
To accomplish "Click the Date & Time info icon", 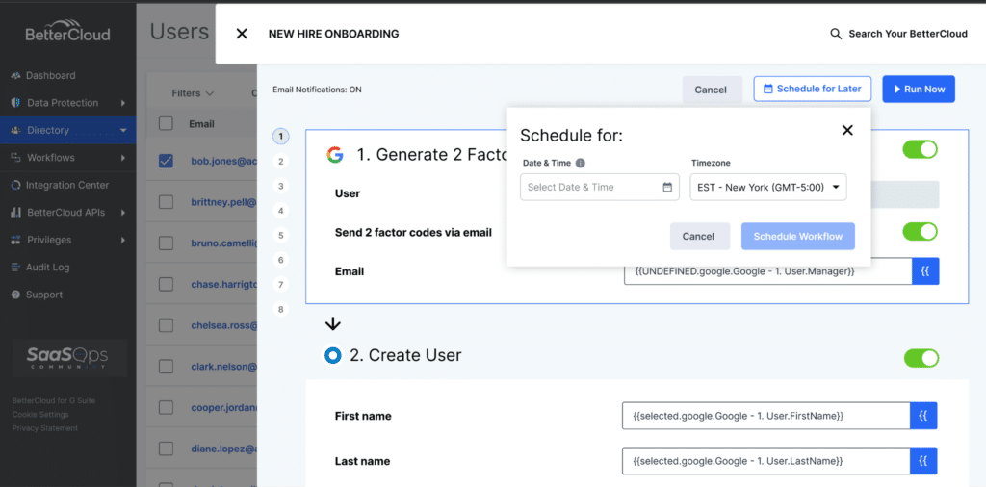I will click(581, 163).
